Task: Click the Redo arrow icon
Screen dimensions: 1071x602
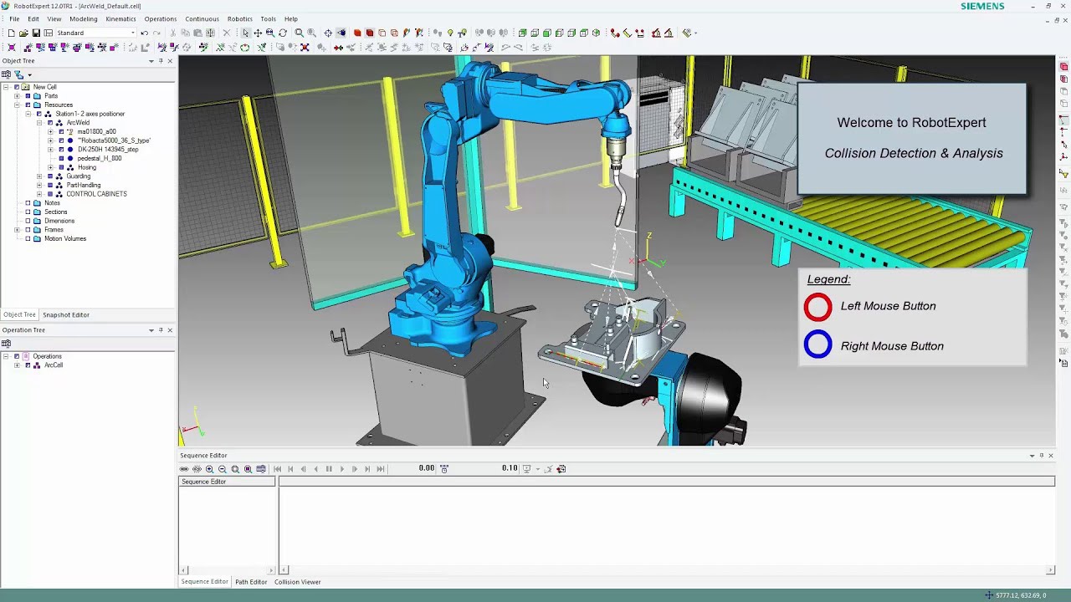Action: click(156, 33)
